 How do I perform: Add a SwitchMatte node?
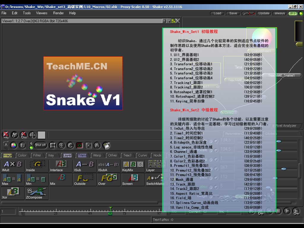pyautogui.click(x=154, y=180)
